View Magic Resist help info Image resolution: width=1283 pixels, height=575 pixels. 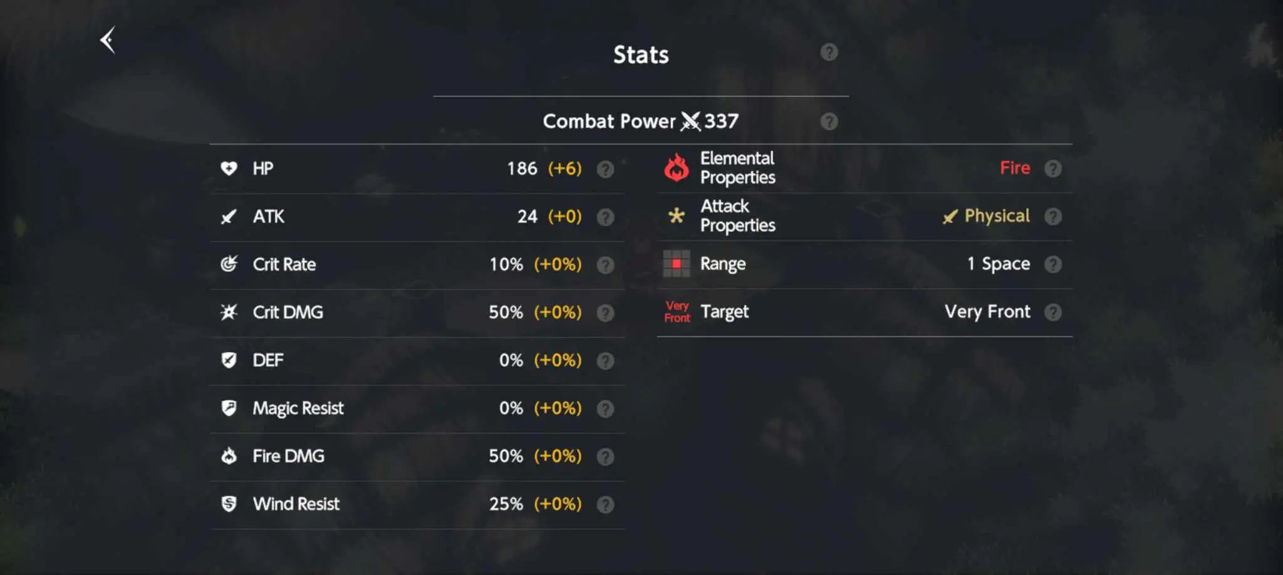pyautogui.click(x=605, y=409)
